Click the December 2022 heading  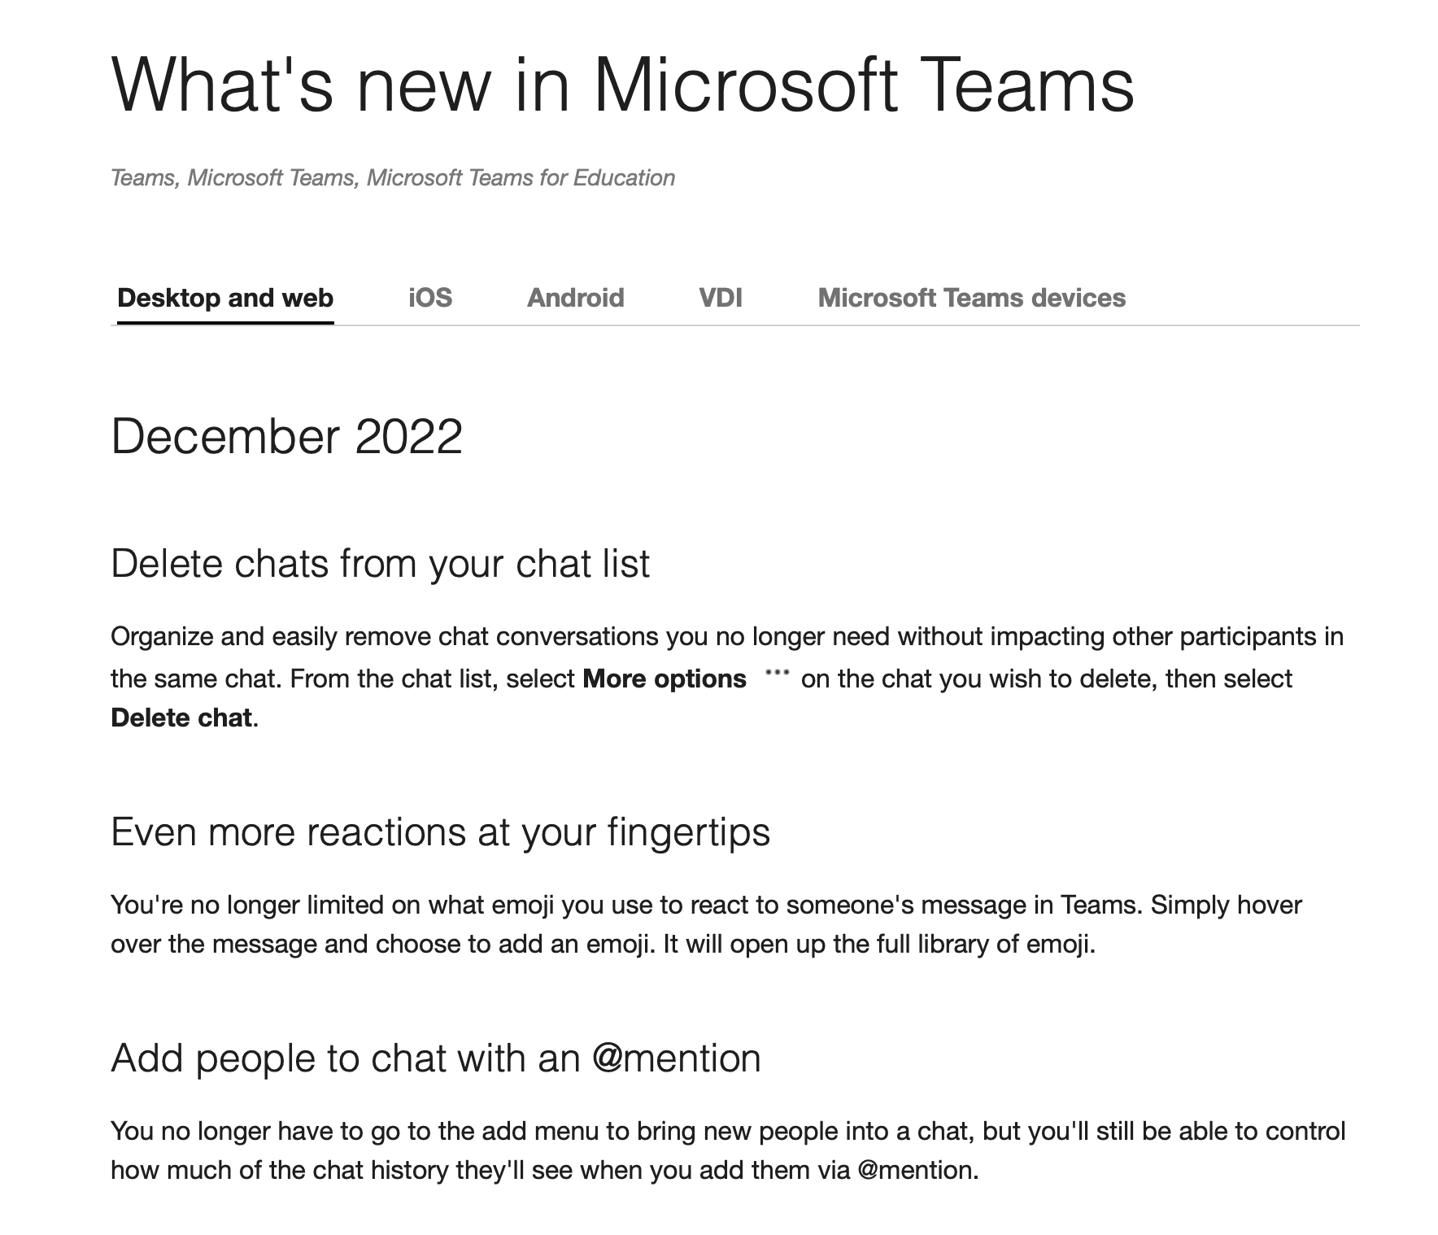(x=287, y=436)
